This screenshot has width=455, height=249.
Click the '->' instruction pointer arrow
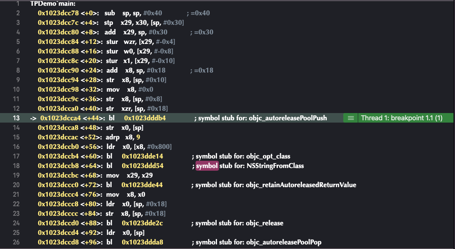(x=33, y=118)
